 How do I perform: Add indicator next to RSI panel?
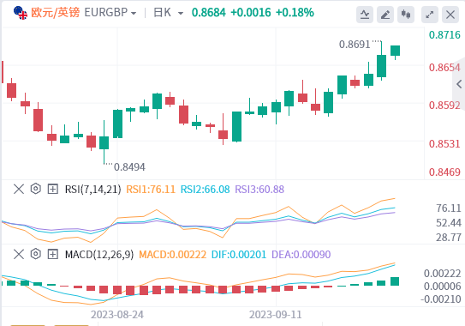point(53,189)
